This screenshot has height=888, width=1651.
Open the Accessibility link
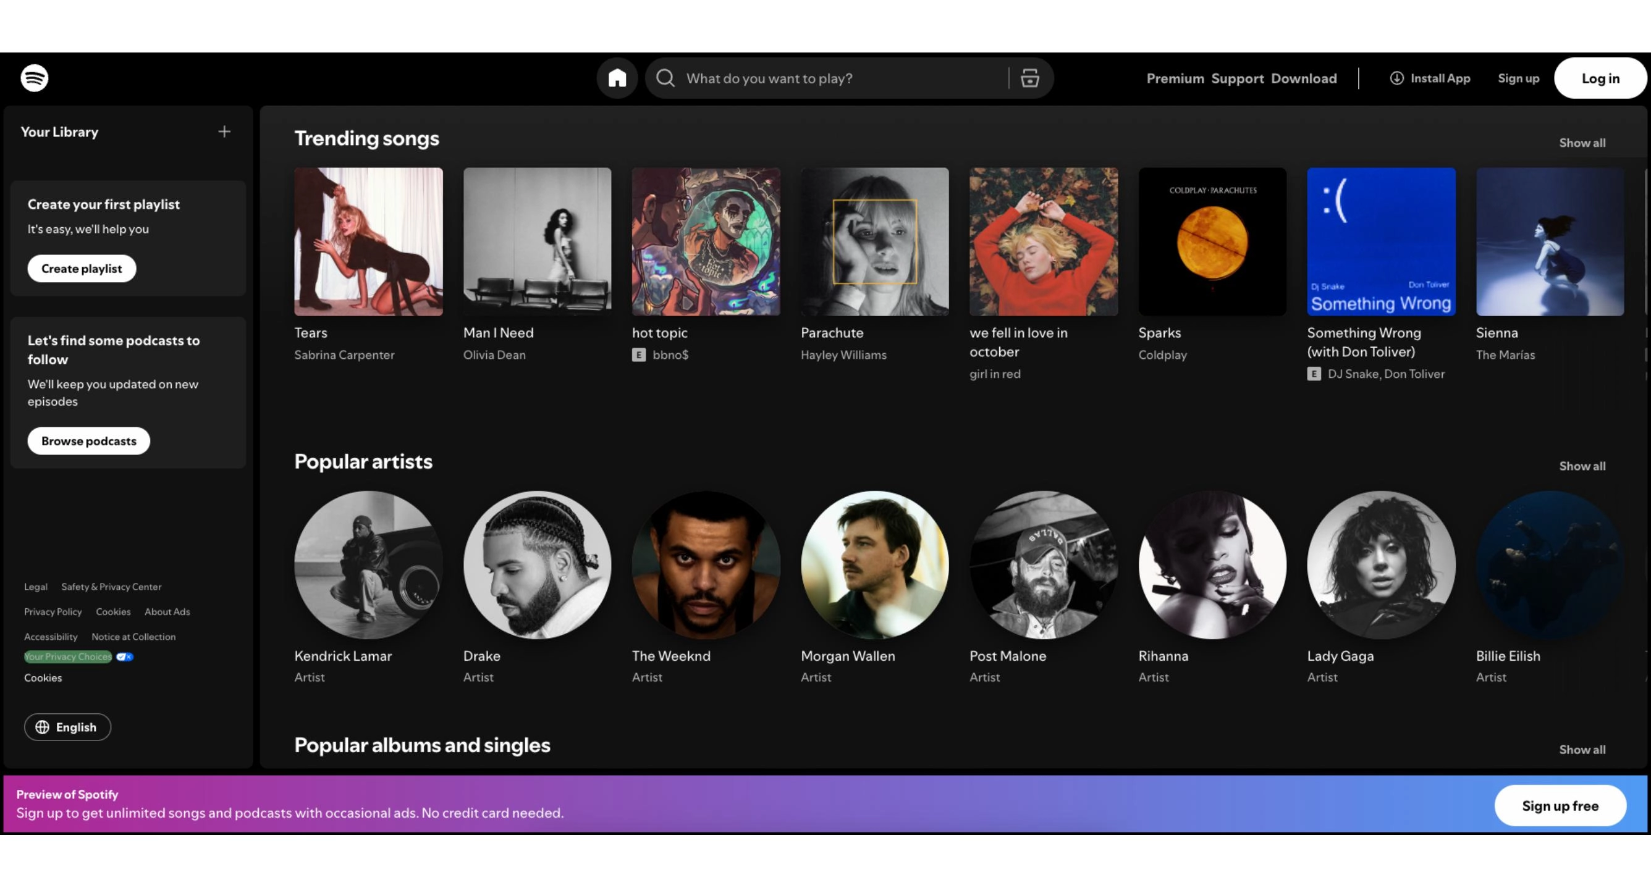[51, 637]
